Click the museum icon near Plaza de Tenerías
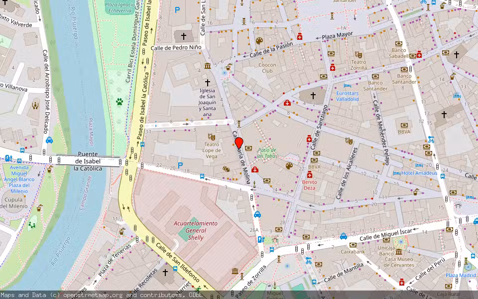478x299 pixels. [x=235, y=271]
